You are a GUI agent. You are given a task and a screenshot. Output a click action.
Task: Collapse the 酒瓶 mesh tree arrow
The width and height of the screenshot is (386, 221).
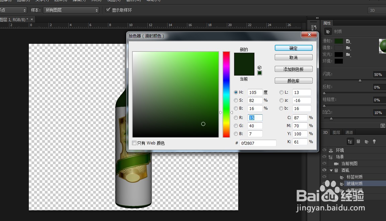click(331, 171)
